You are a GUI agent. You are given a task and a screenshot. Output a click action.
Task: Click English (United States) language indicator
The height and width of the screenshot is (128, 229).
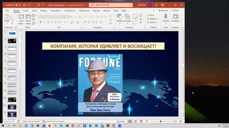coord(31,121)
